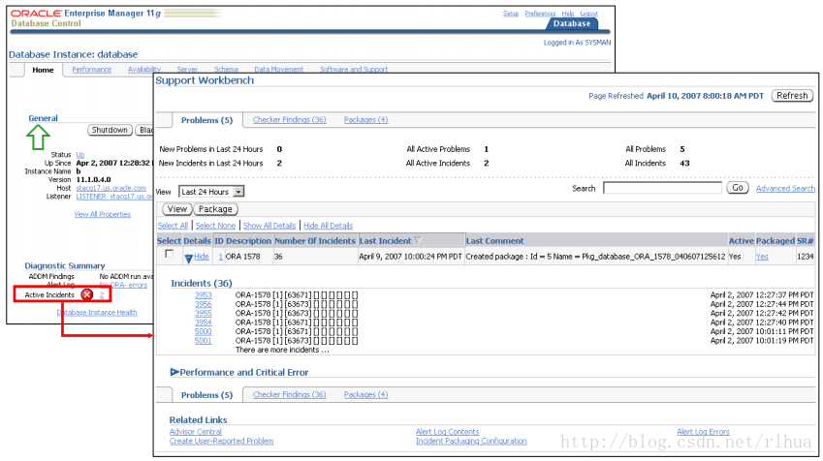Open bottom Checker Findings (36) tab
Image resolution: width=823 pixels, height=461 pixels.
pyautogui.click(x=289, y=394)
